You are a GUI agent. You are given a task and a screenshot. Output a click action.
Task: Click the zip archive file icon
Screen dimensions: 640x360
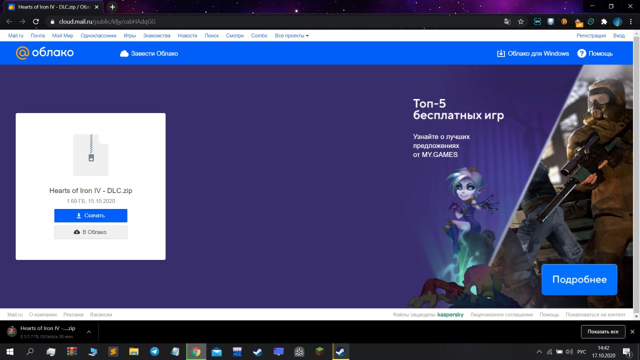(x=90, y=155)
